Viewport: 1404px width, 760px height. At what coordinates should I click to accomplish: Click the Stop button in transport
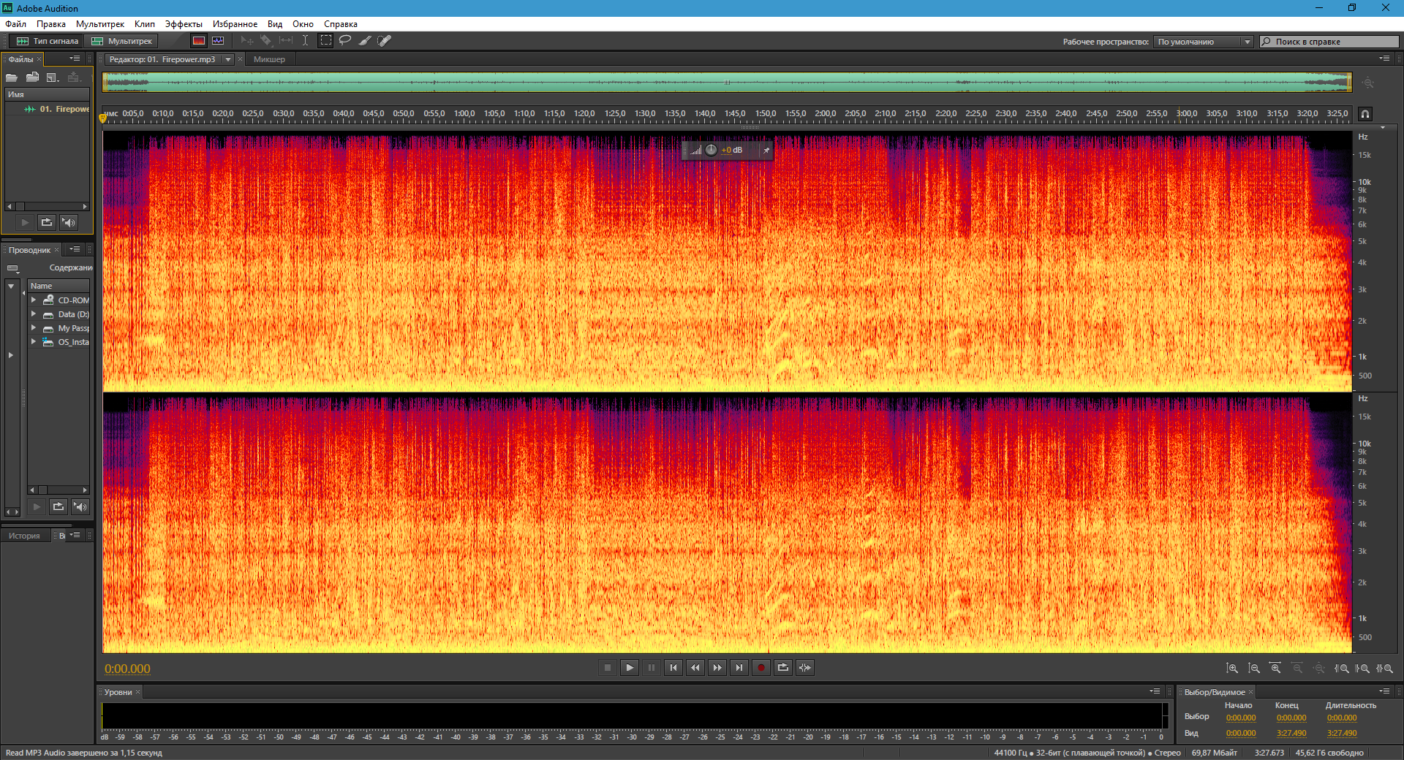[x=608, y=667]
